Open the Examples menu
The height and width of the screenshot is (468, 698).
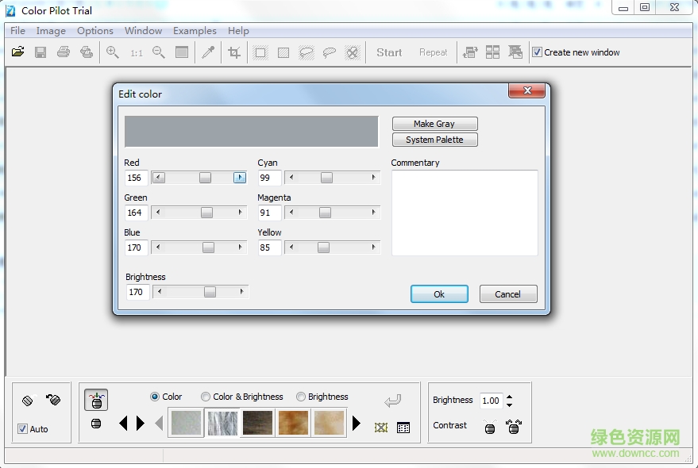(x=195, y=31)
